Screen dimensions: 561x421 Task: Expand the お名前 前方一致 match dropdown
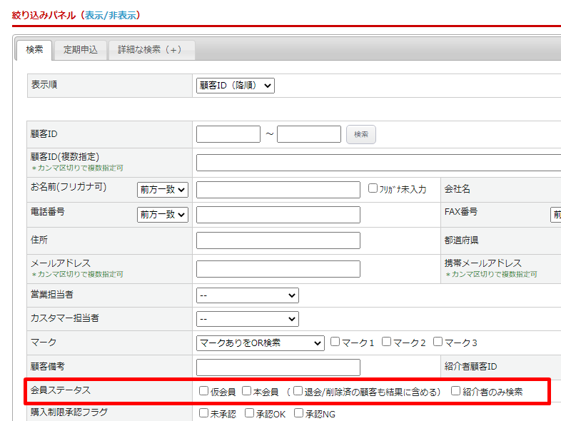coord(162,189)
